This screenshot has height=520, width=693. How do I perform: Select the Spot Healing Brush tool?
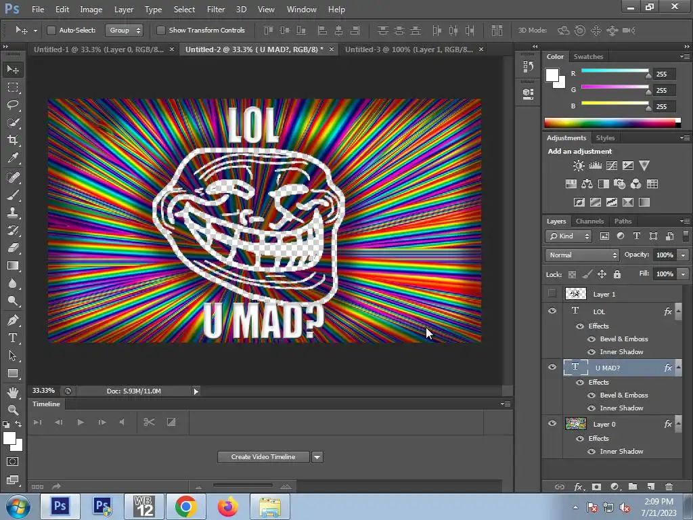click(13, 177)
